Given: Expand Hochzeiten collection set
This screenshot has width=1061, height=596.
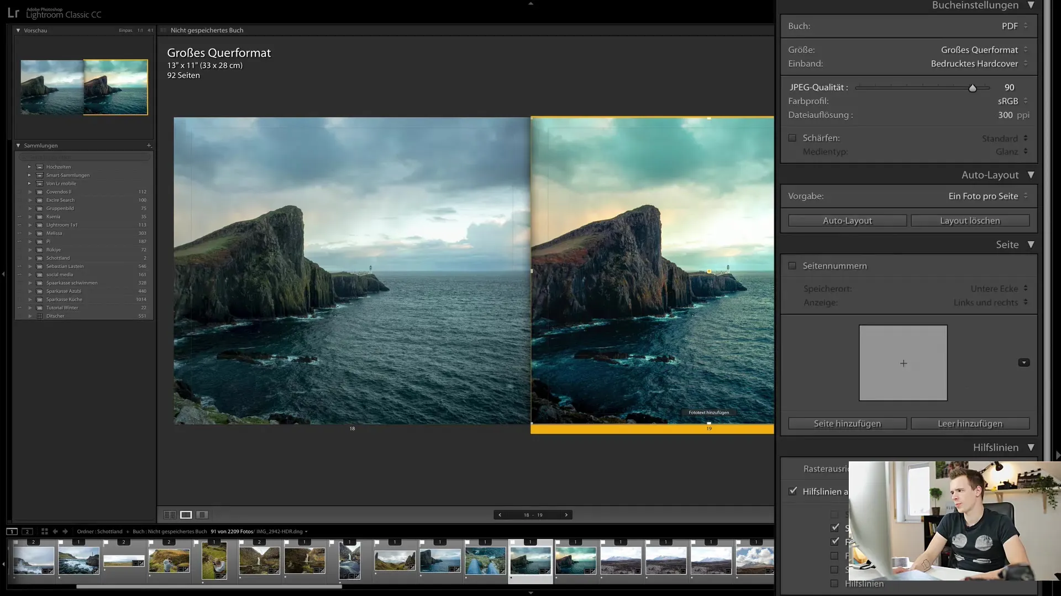Looking at the screenshot, I should 29,167.
